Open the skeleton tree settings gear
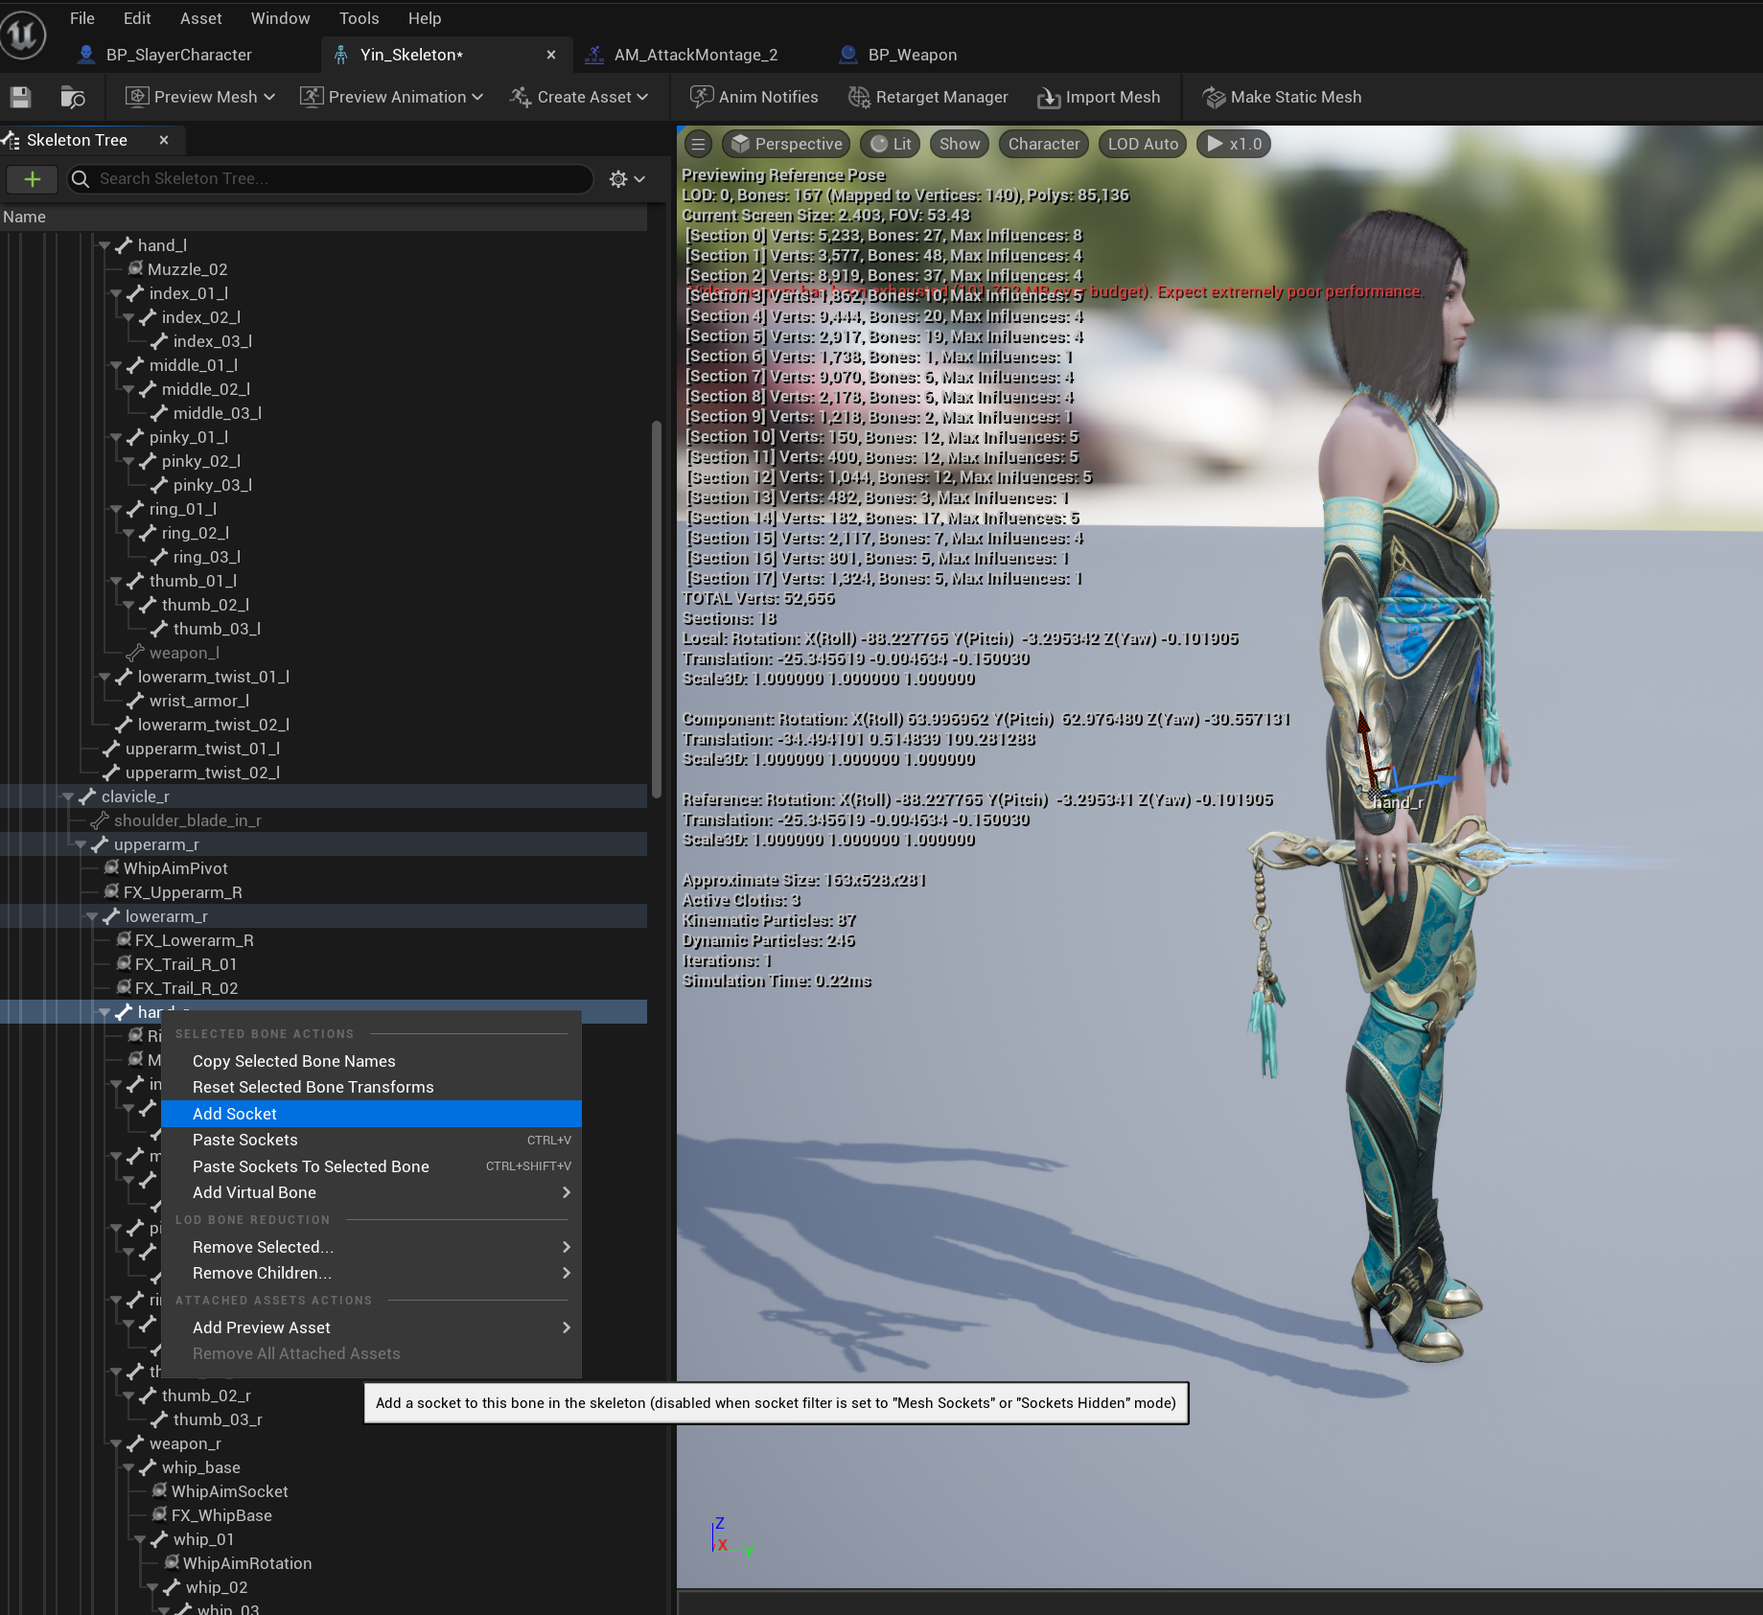Viewport: 1763px width, 1615px height. pyautogui.click(x=627, y=178)
